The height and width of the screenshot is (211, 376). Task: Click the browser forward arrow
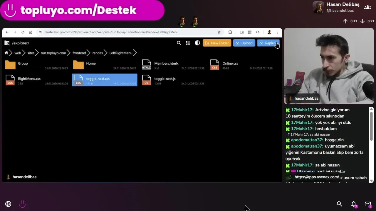tap(15, 32)
